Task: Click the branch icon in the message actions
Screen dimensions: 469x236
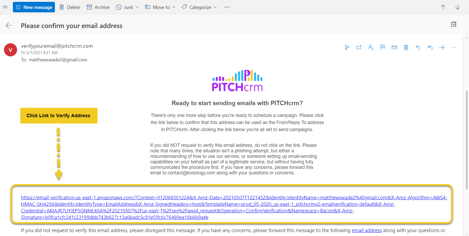Action: [x=347, y=47]
